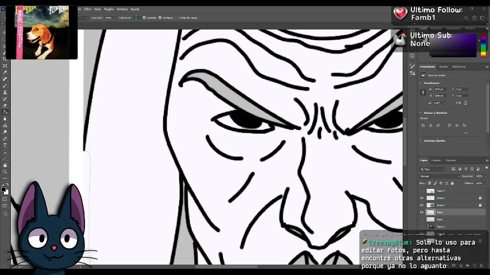Open the Ayuda menu

tap(135, 9)
